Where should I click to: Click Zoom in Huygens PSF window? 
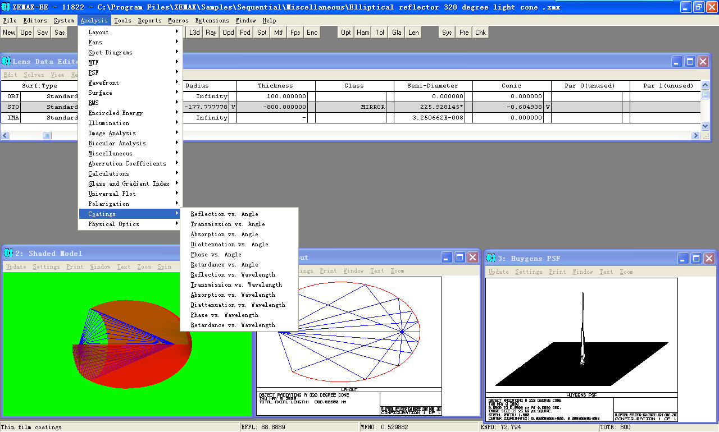(626, 272)
